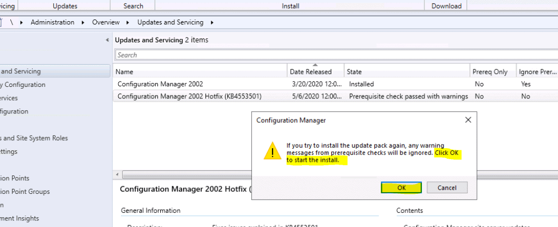The width and height of the screenshot is (558, 227).
Task: Click OK to start the install
Action: point(402,188)
